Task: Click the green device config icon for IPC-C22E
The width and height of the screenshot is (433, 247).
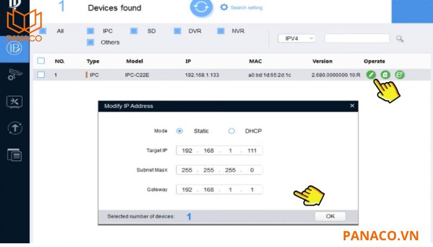Action: (x=385, y=75)
